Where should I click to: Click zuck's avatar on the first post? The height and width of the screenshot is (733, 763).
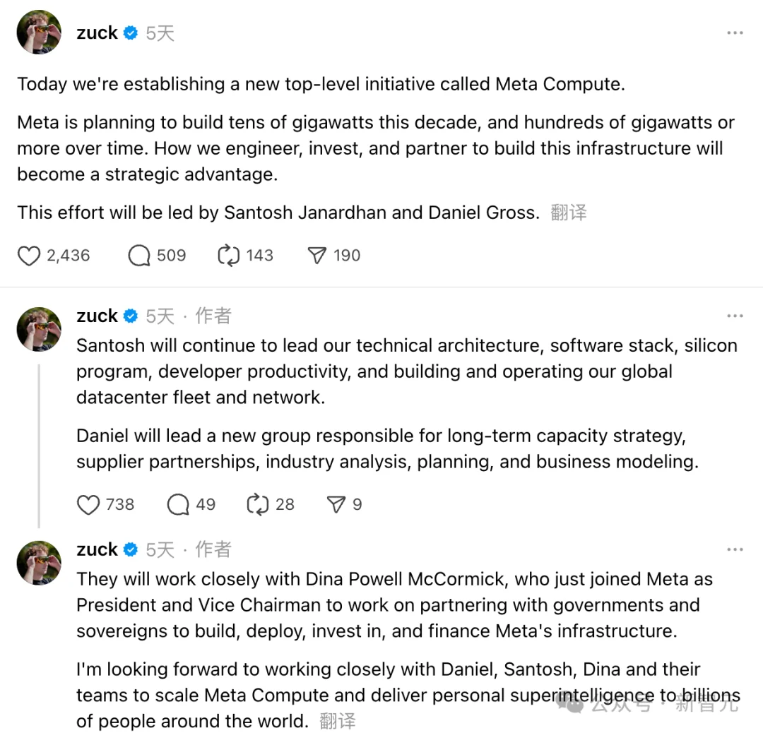[x=39, y=32]
